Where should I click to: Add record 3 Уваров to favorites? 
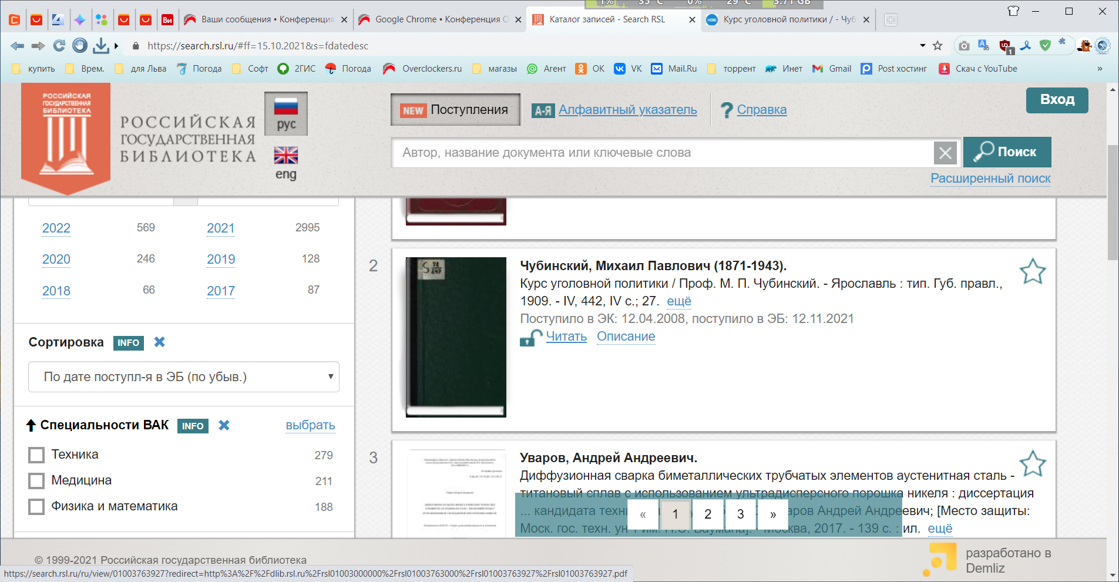[x=1032, y=463]
